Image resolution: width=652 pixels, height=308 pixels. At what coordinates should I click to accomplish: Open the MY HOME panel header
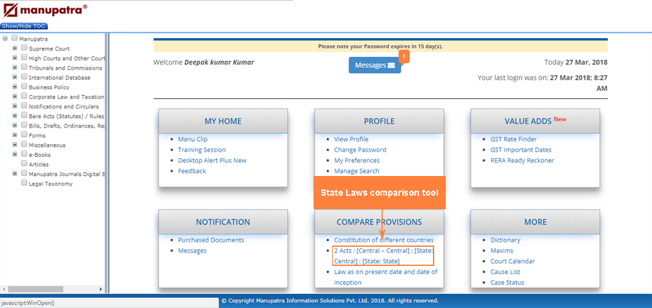(x=223, y=121)
